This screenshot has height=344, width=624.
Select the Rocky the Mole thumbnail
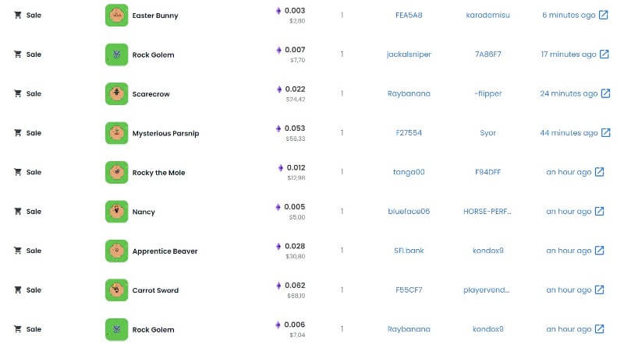(x=116, y=172)
